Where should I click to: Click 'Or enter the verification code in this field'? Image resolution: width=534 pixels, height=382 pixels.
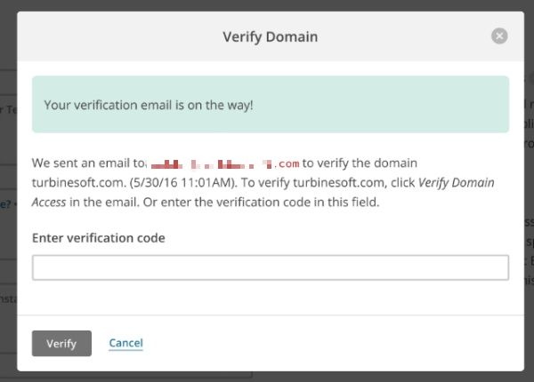click(x=261, y=203)
